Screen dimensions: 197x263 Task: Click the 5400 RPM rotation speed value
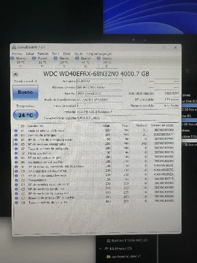[x=167, y=93]
